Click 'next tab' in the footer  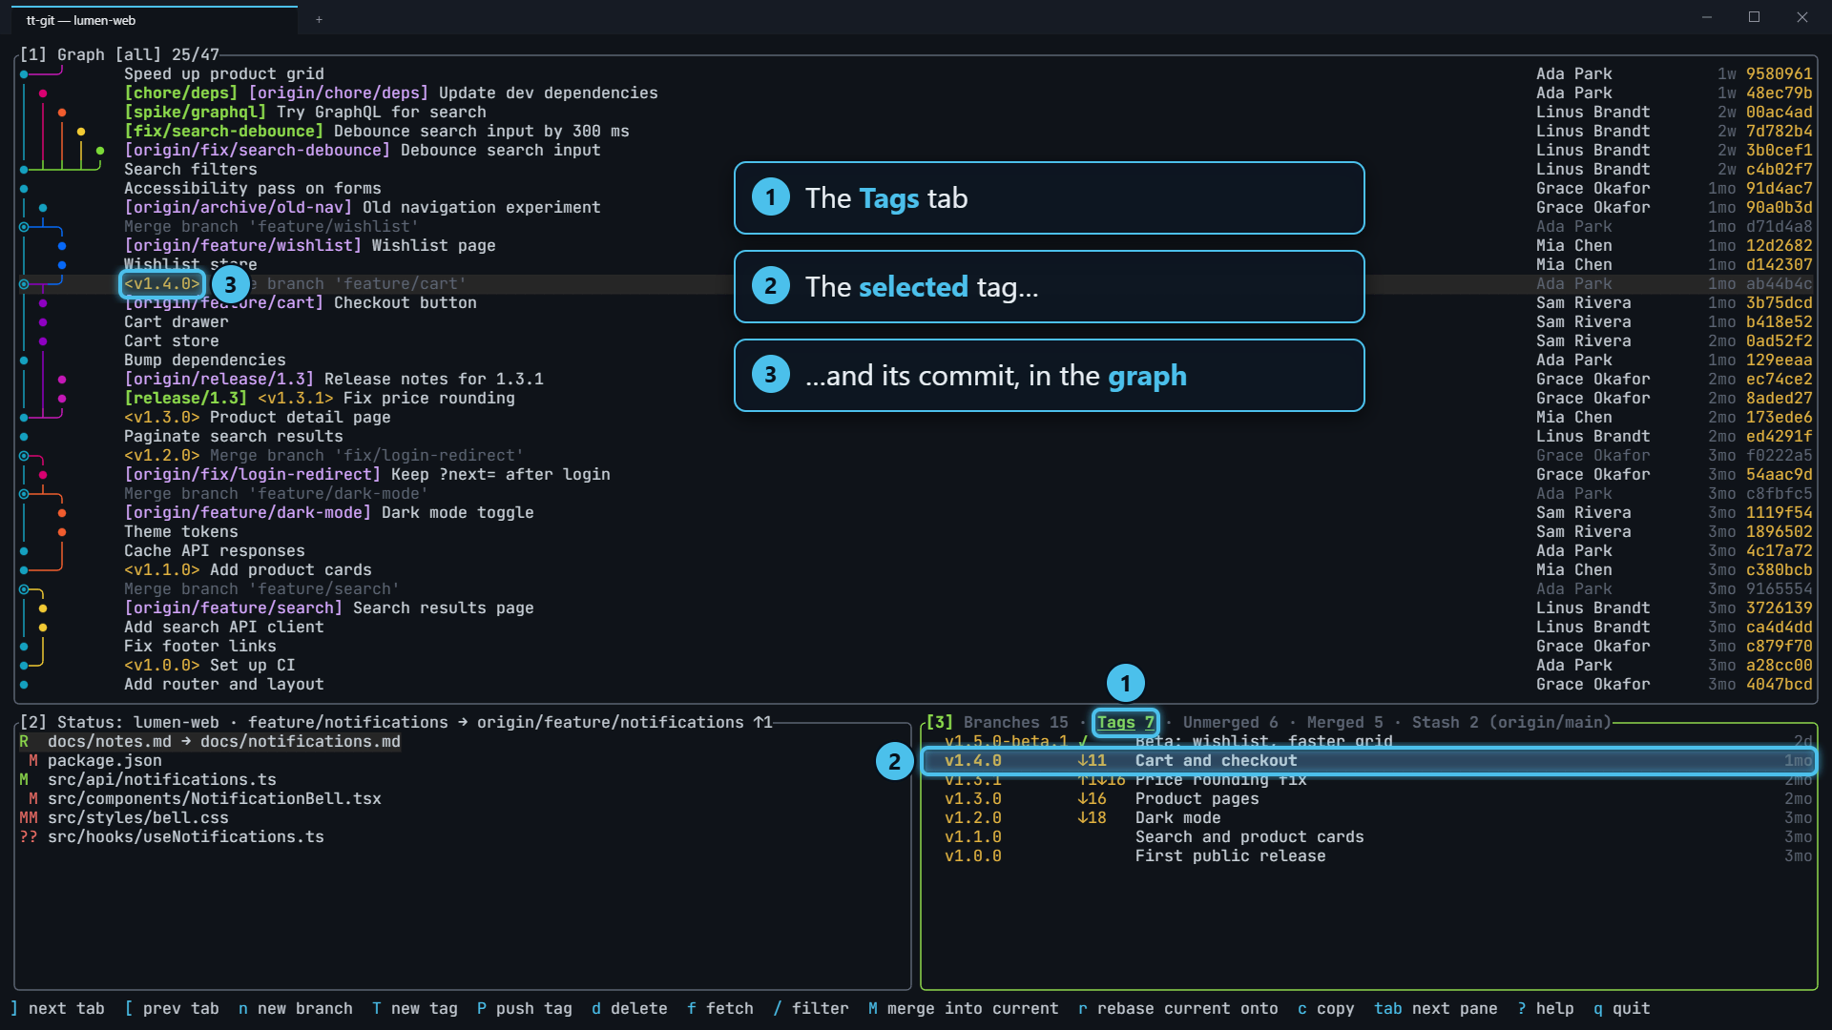[57, 1009]
